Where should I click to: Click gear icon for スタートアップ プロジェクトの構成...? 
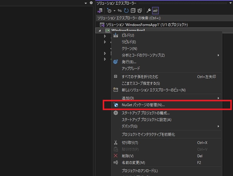click(116, 113)
